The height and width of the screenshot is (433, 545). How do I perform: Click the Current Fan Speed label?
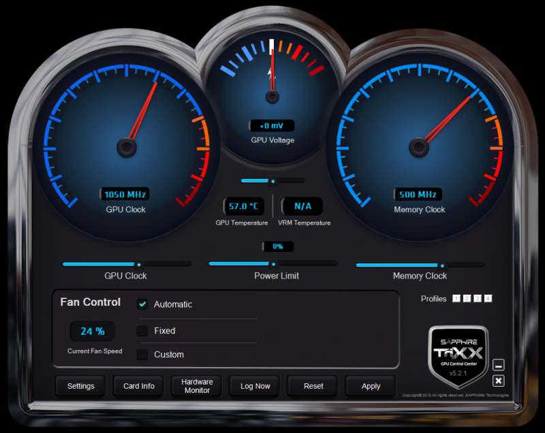pos(95,351)
